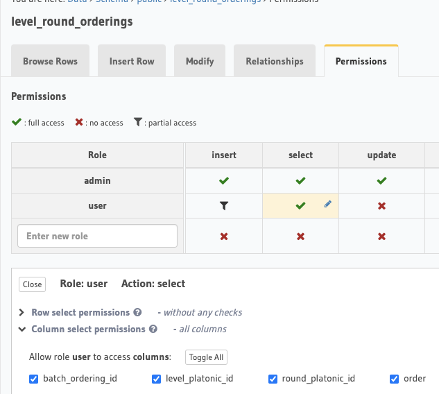Viewport: 439px width, 394px height.
Task: Disable the order column checkbox
Action: tap(395, 379)
